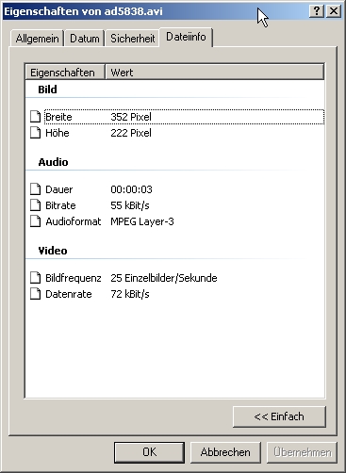Click the page icon beside Bitrate
The width and height of the screenshot is (346, 473).
click(x=36, y=205)
